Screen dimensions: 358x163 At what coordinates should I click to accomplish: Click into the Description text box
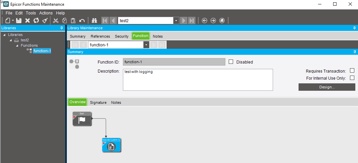pos(198,80)
